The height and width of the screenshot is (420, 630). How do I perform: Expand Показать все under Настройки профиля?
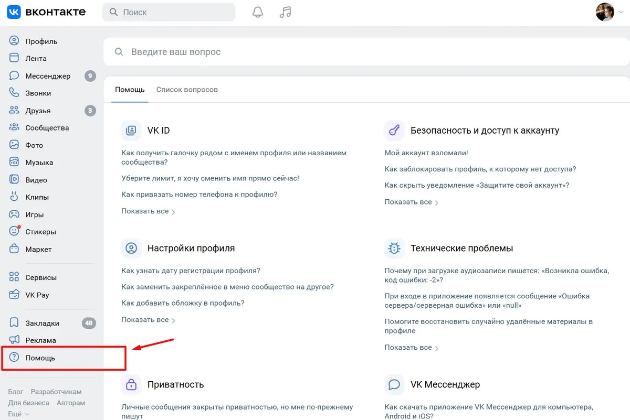pyautogui.click(x=148, y=320)
